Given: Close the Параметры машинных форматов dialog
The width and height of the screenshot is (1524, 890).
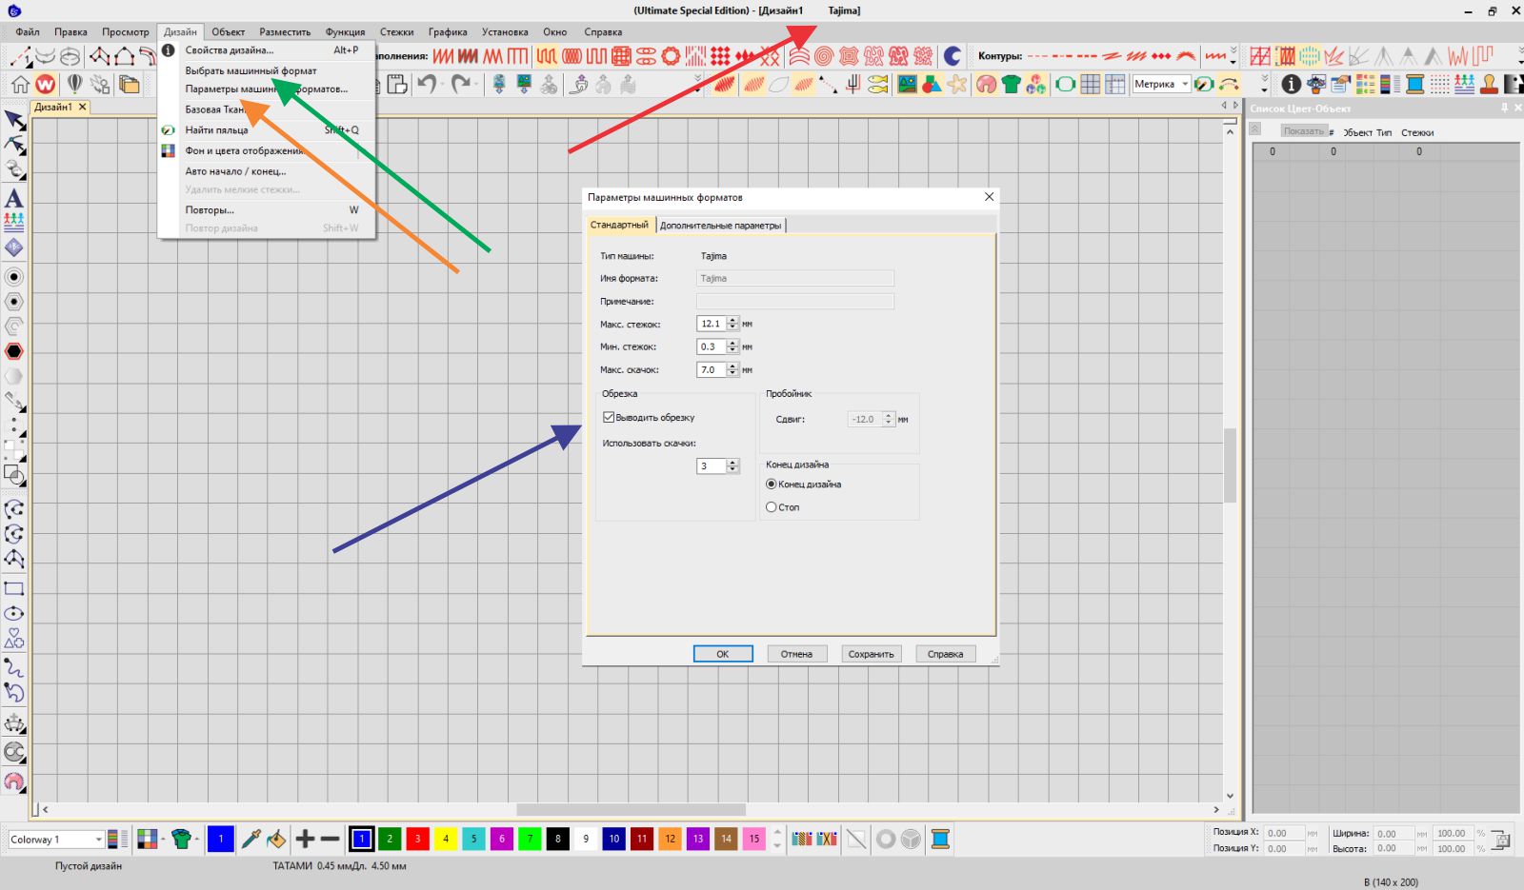Looking at the screenshot, I should 989,197.
